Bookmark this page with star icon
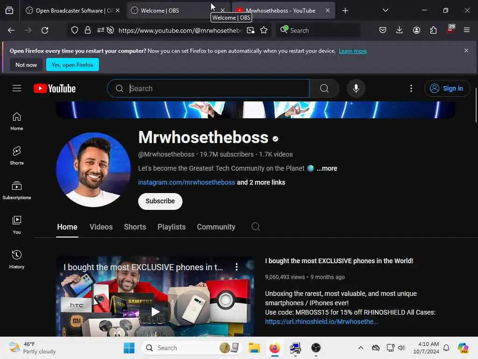Image resolution: width=478 pixels, height=359 pixels. pyautogui.click(x=264, y=30)
